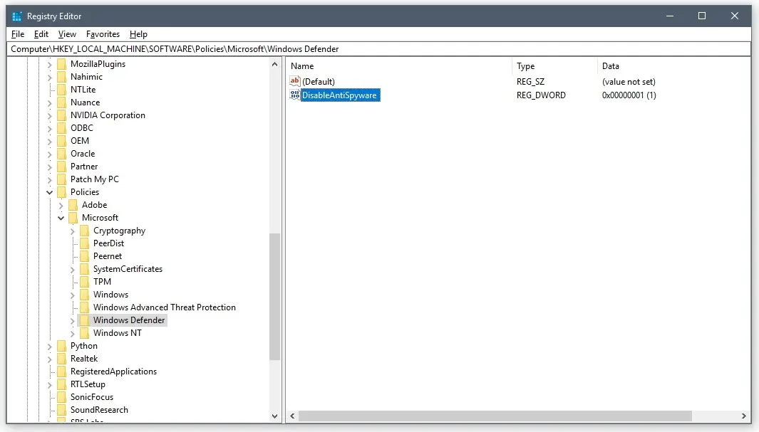Click the Microsoft folder icon under Policies
Image resolution: width=759 pixels, height=432 pixels.
pyautogui.click(x=73, y=218)
